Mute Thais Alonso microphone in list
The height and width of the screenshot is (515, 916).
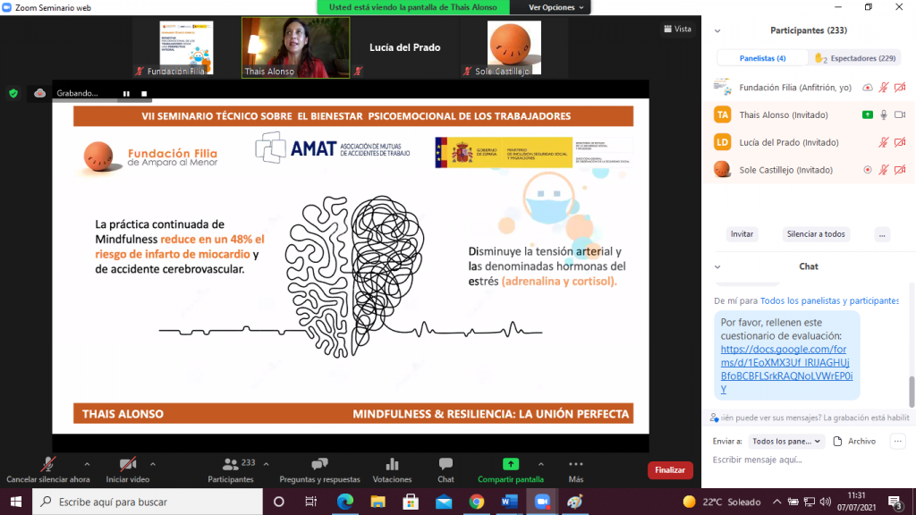[884, 115]
